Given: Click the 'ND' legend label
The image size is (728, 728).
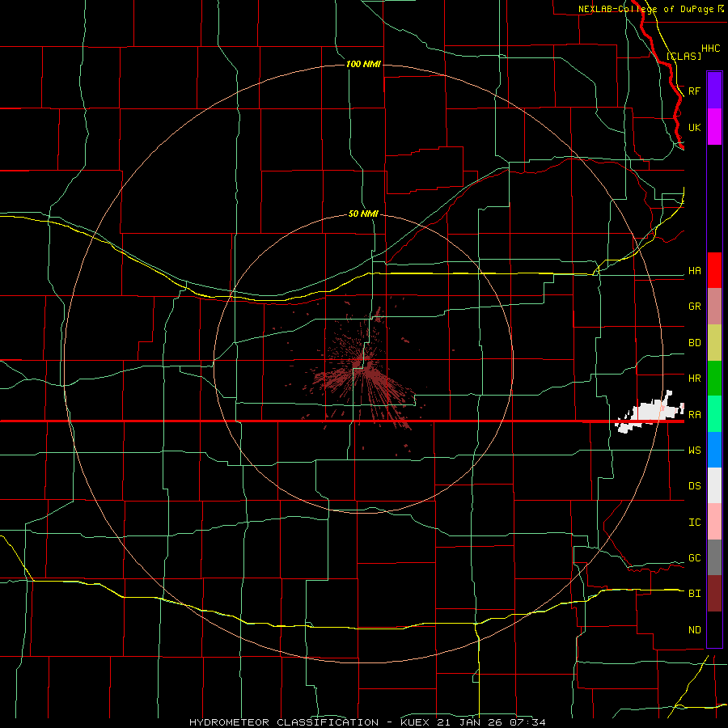Looking at the screenshot, I should (694, 630).
